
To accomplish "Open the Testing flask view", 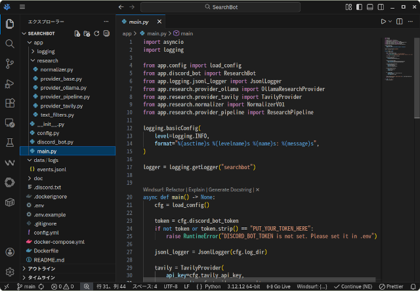I will (10, 142).
